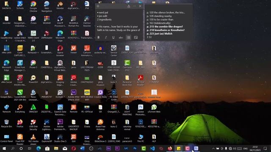This screenshot has height=152, width=271.
Task: Open Google Chrome desktop shortcut
Action: [x=33, y=6]
